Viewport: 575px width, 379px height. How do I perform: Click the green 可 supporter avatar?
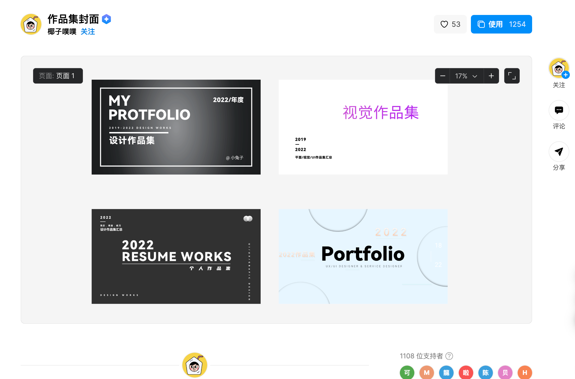[407, 373]
